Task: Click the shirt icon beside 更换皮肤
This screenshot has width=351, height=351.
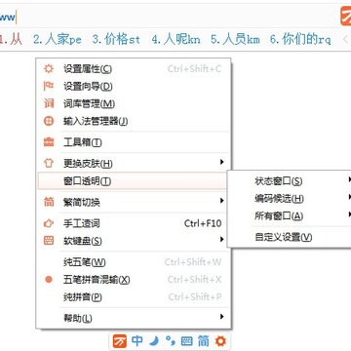Action: click(49, 163)
